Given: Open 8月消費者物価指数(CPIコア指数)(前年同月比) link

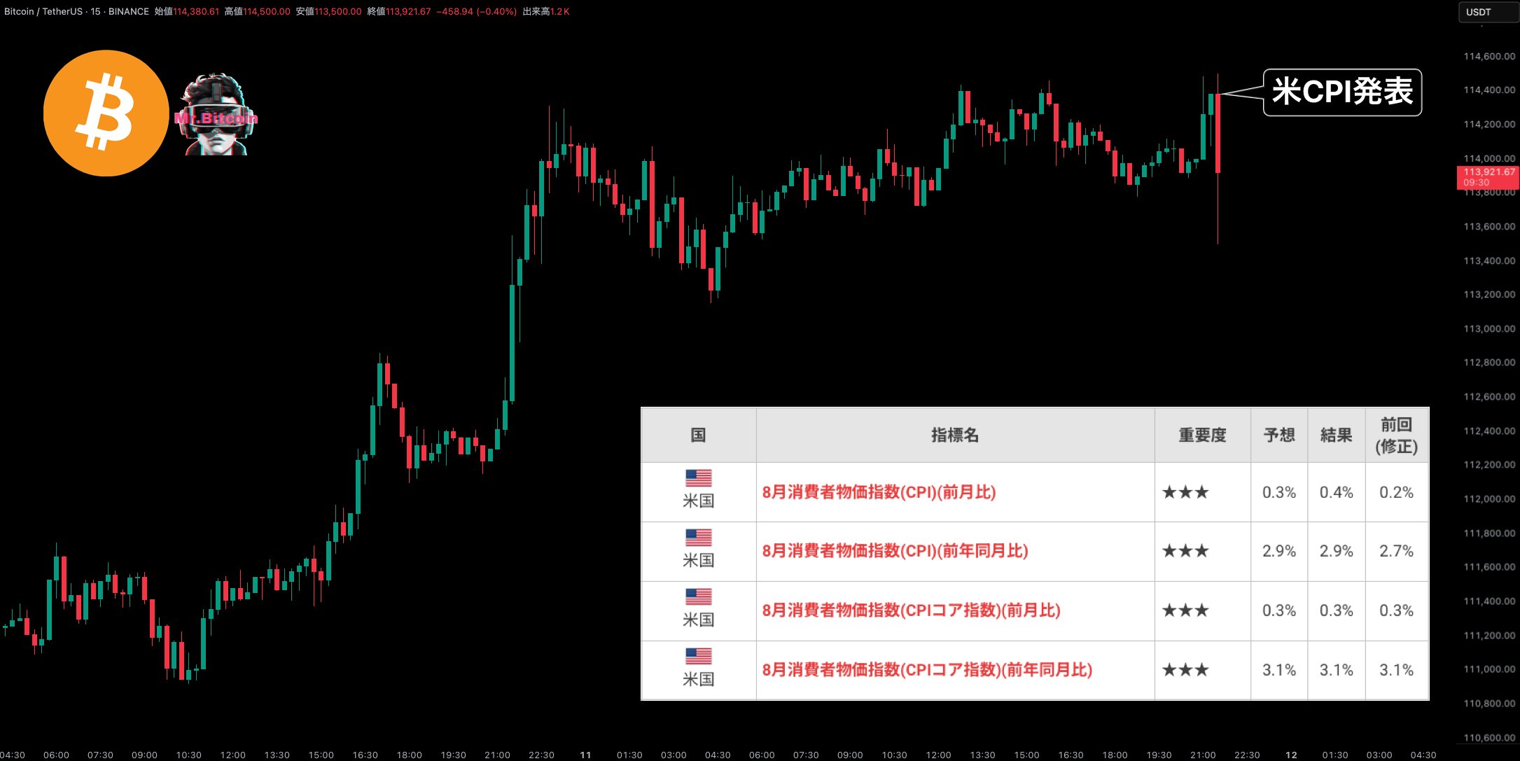Looking at the screenshot, I should pyautogui.click(x=927, y=670).
